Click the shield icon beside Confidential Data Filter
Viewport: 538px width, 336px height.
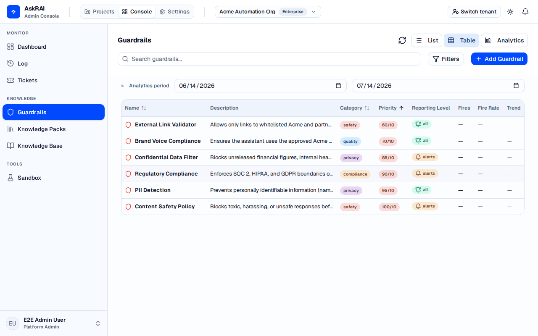coord(128,157)
